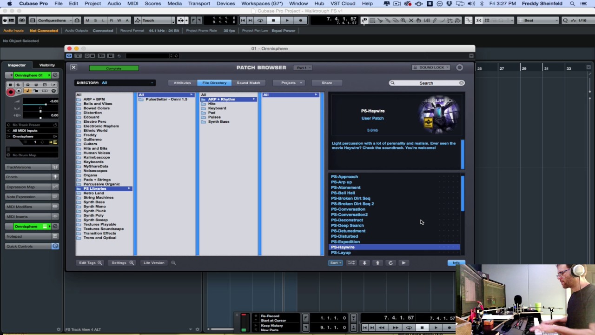595x335 pixels.
Task: Toggle the Info button in Patch Browser
Action: tap(456, 263)
